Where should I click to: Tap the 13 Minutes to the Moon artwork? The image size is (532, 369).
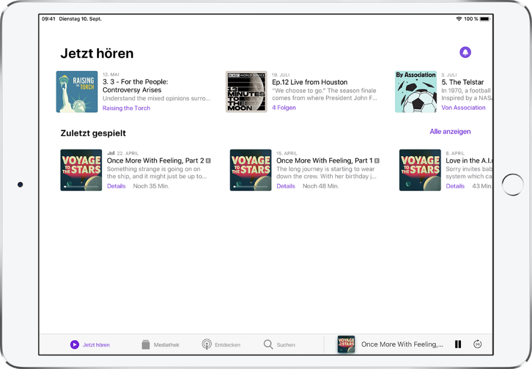click(x=246, y=92)
